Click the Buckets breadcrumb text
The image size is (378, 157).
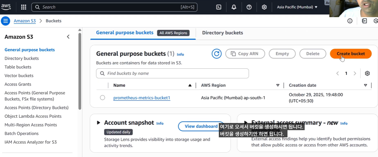click(x=54, y=21)
